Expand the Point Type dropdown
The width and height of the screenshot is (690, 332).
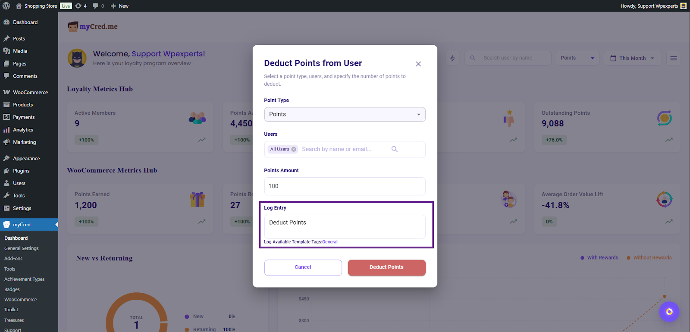(345, 114)
